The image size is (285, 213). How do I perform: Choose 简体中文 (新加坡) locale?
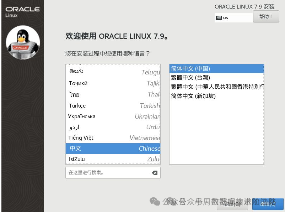[x=217, y=96]
